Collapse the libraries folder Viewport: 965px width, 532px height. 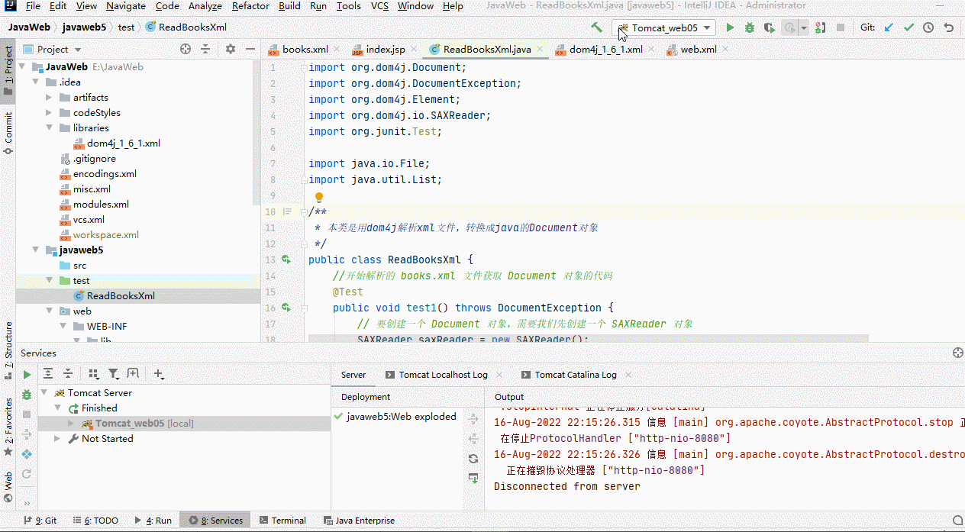[49, 128]
